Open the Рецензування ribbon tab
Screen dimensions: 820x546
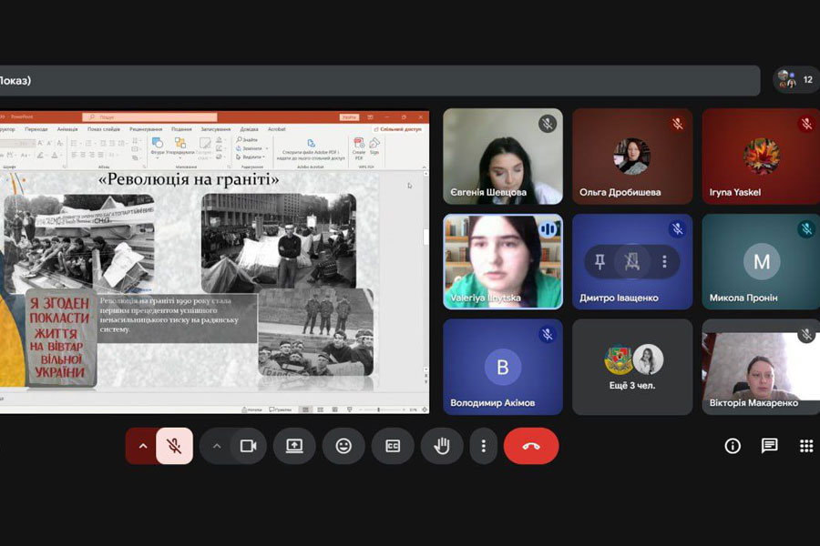pyautogui.click(x=146, y=129)
